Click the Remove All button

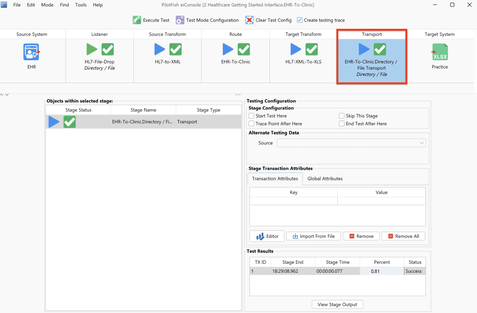point(403,236)
